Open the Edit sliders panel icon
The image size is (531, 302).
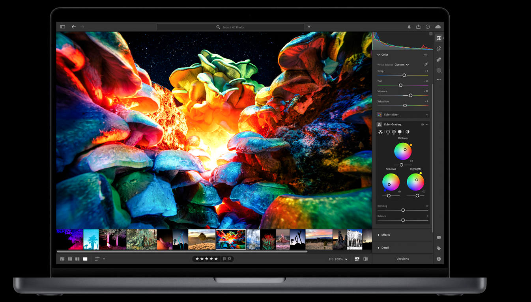(439, 38)
